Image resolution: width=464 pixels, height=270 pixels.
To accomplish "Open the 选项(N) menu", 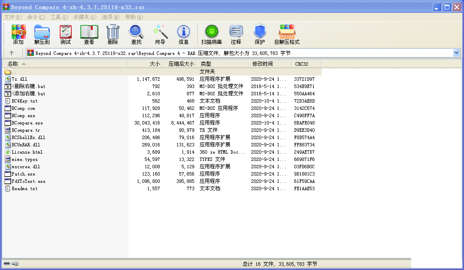I will [x=111, y=17].
